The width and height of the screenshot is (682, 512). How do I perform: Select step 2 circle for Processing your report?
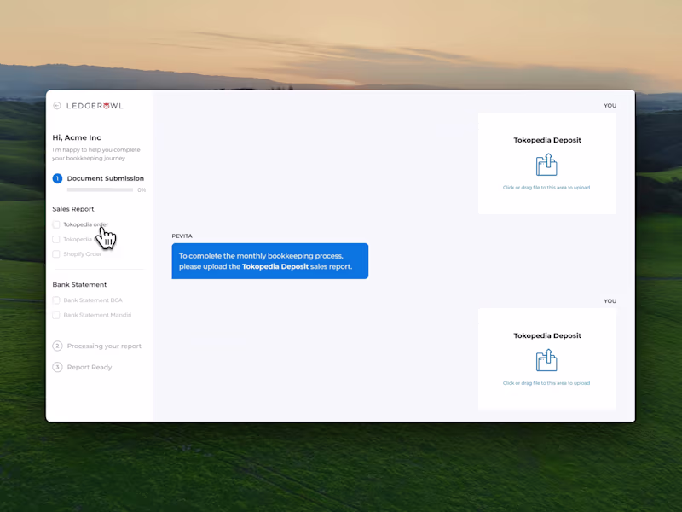[x=57, y=346]
